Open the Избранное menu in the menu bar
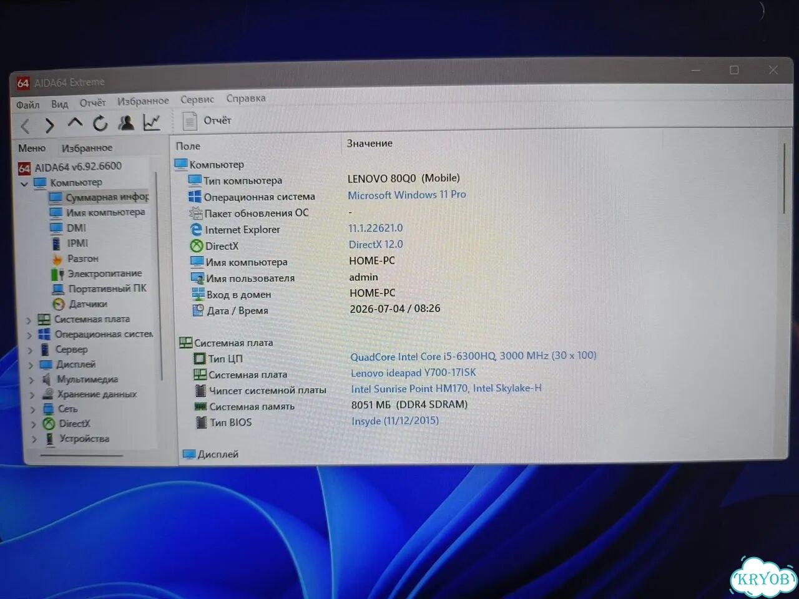The height and width of the screenshot is (599, 799). click(x=143, y=101)
